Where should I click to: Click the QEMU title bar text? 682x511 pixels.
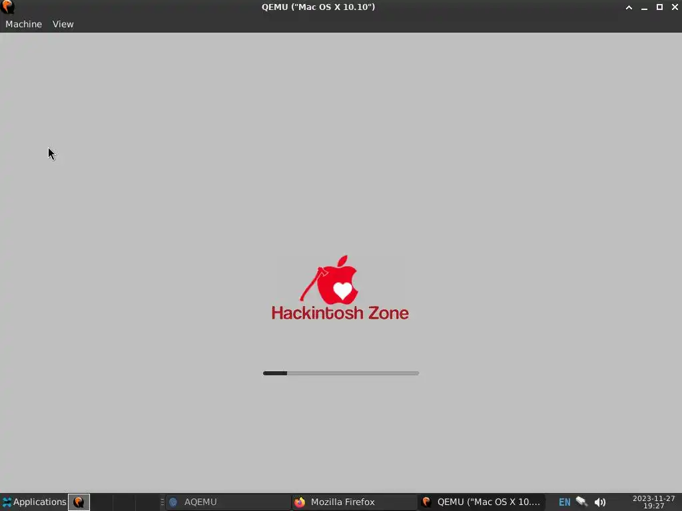(x=318, y=7)
